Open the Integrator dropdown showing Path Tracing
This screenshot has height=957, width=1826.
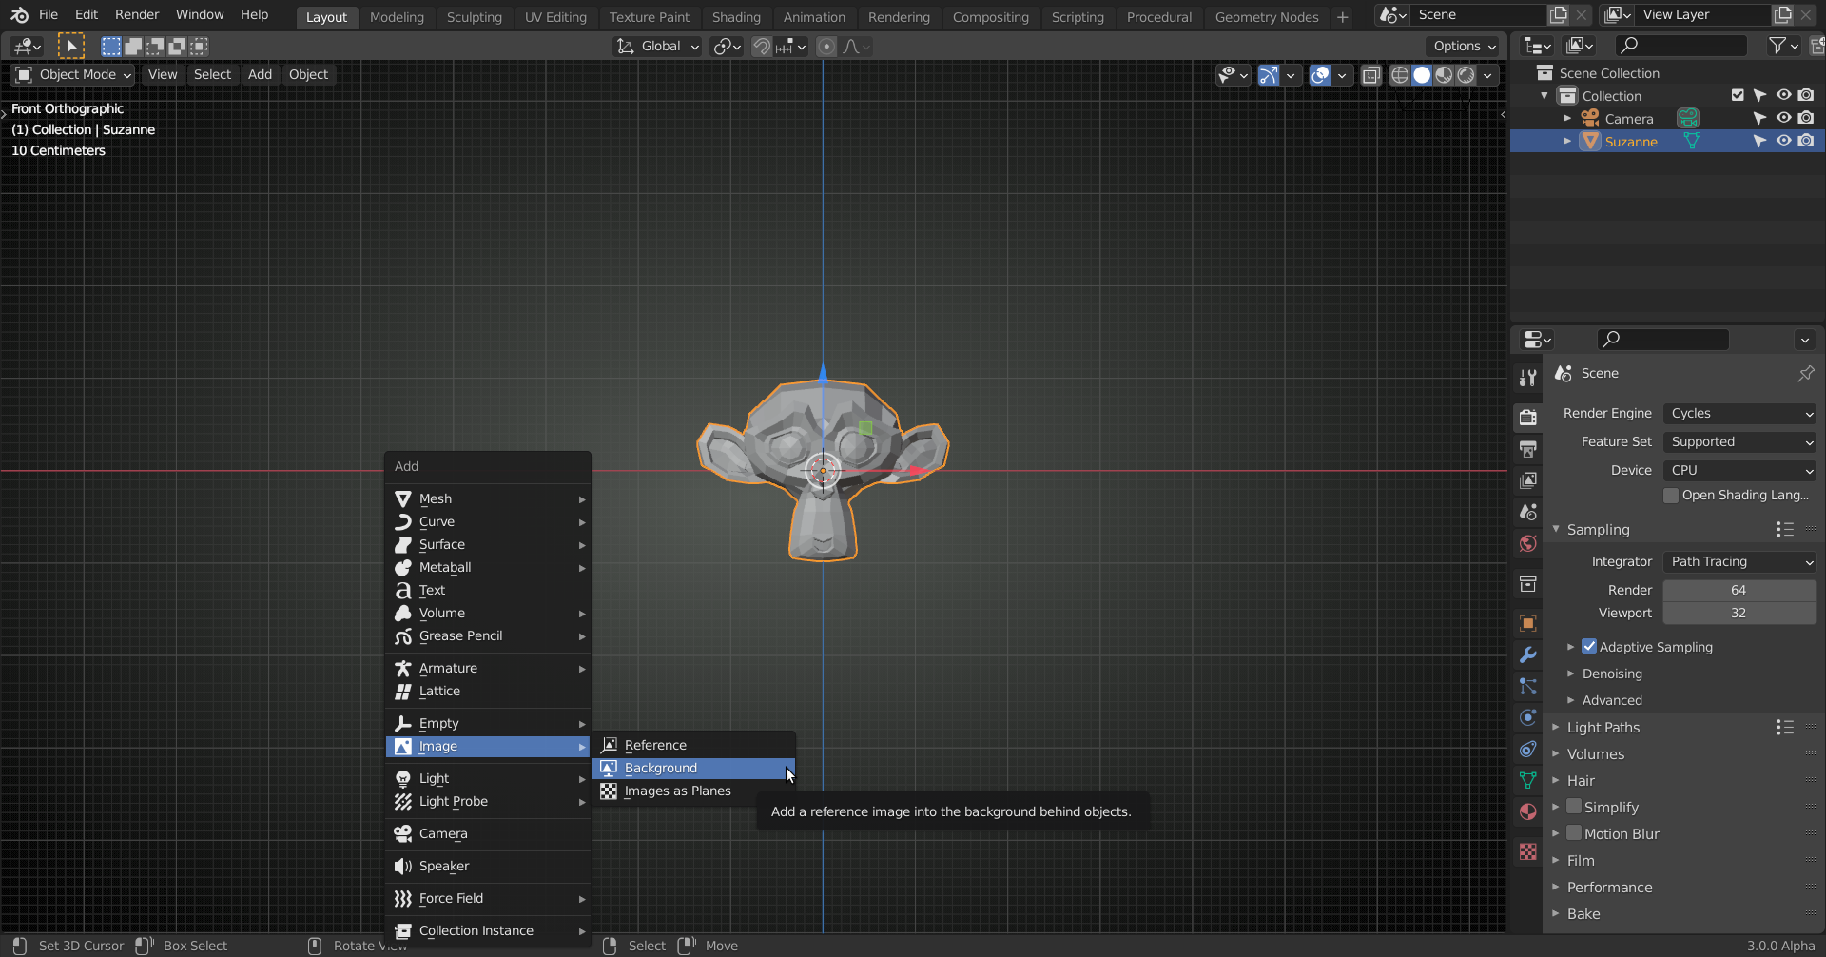[1739, 561]
